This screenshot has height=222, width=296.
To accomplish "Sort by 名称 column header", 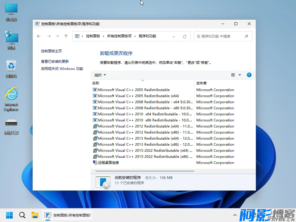I will pyautogui.click(x=143, y=83).
